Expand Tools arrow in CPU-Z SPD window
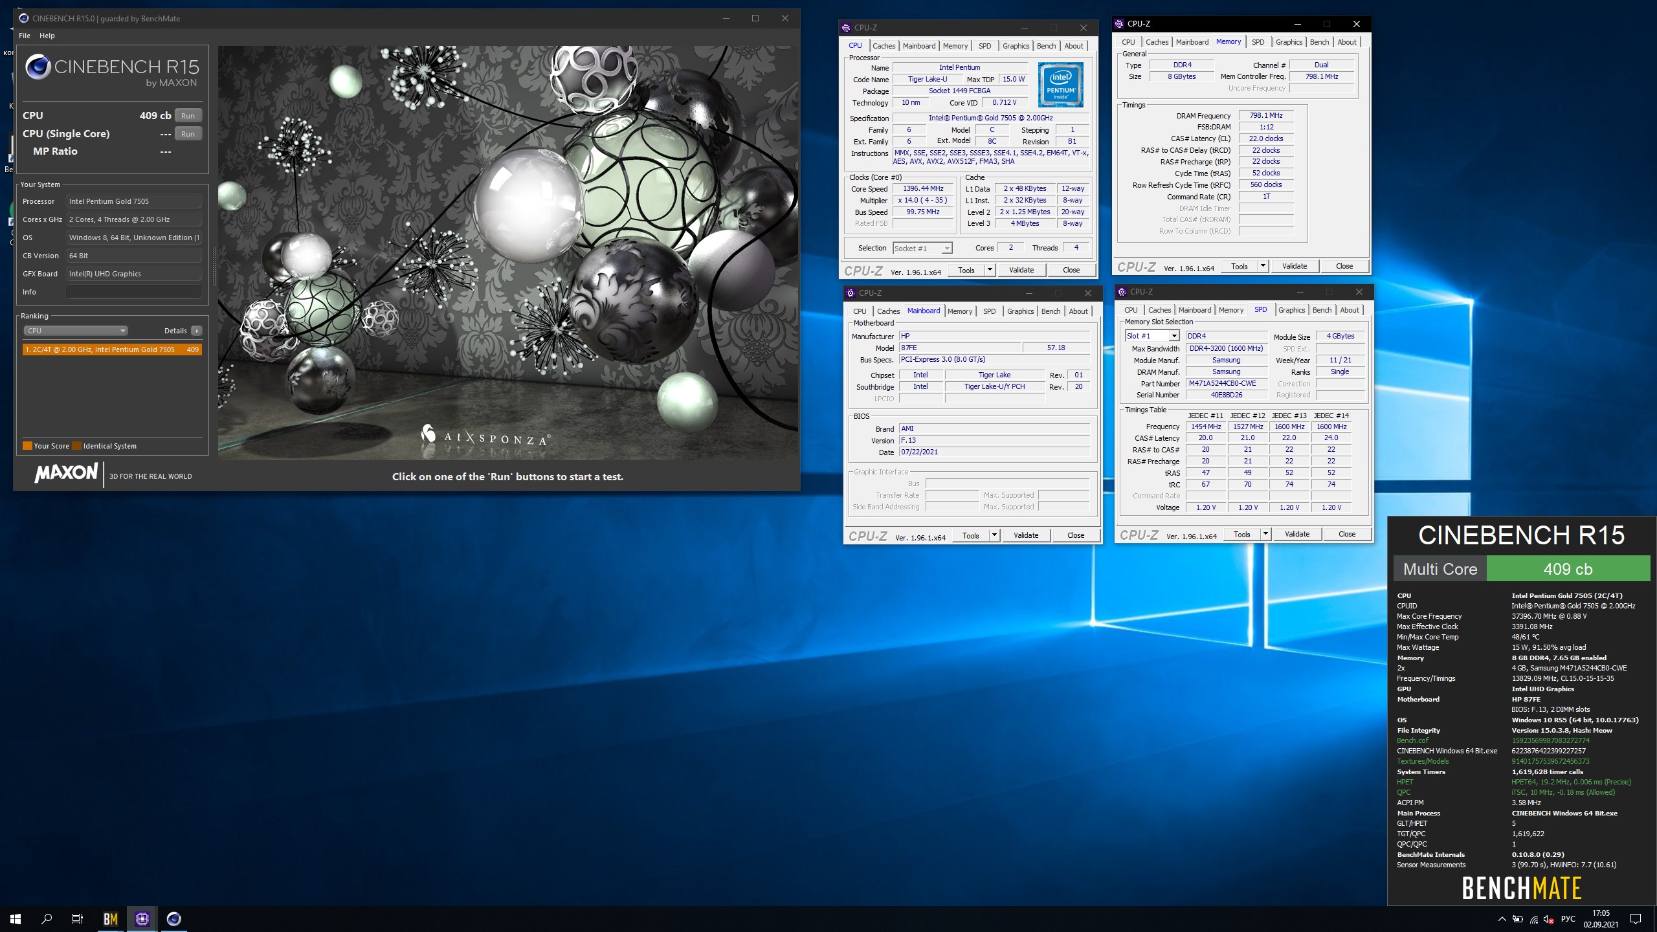 1265,534
